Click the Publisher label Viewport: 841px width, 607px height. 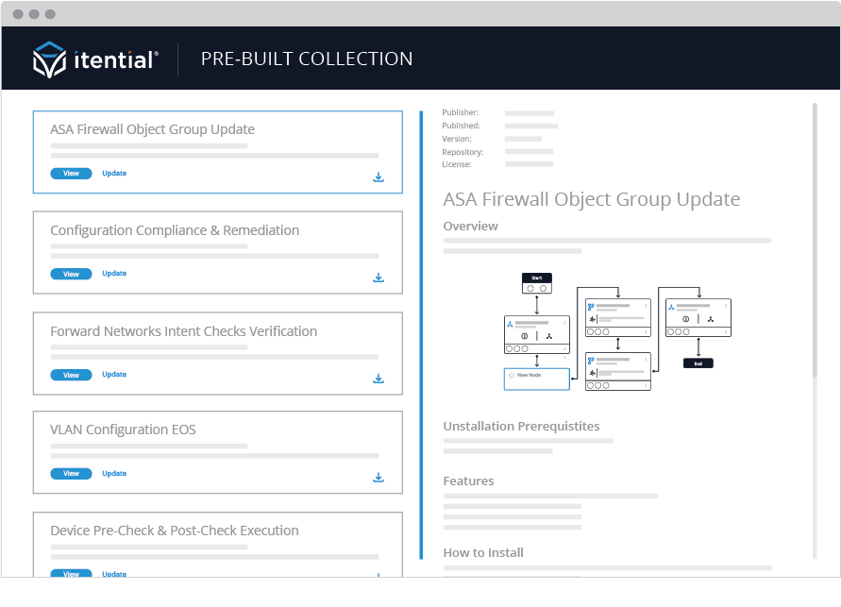pos(461,112)
